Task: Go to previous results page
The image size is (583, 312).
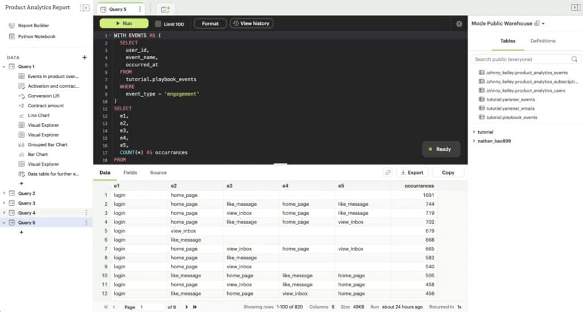Action: (x=114, y=307)
